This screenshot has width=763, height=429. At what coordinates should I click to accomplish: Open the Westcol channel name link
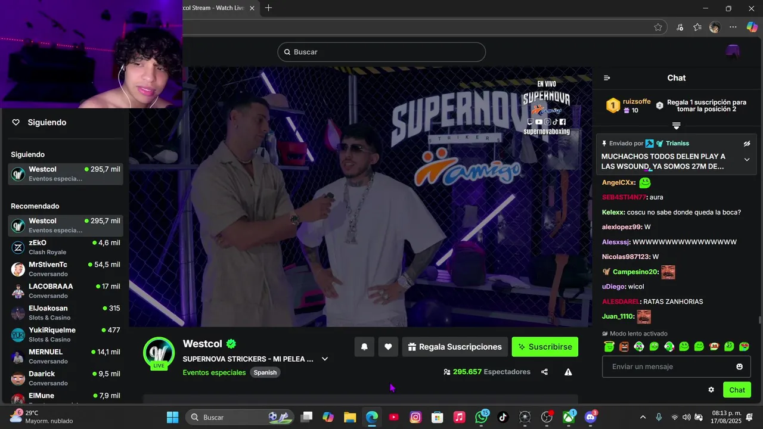coord(202,344)
